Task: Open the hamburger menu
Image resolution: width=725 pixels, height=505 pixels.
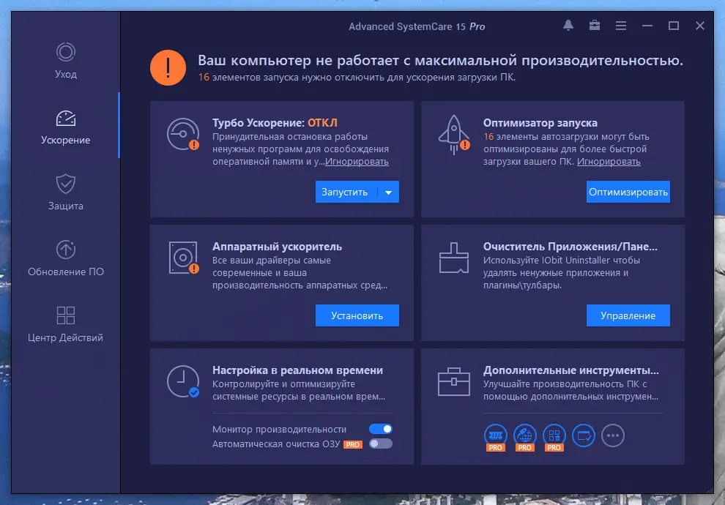Action: tap(620, 26)
